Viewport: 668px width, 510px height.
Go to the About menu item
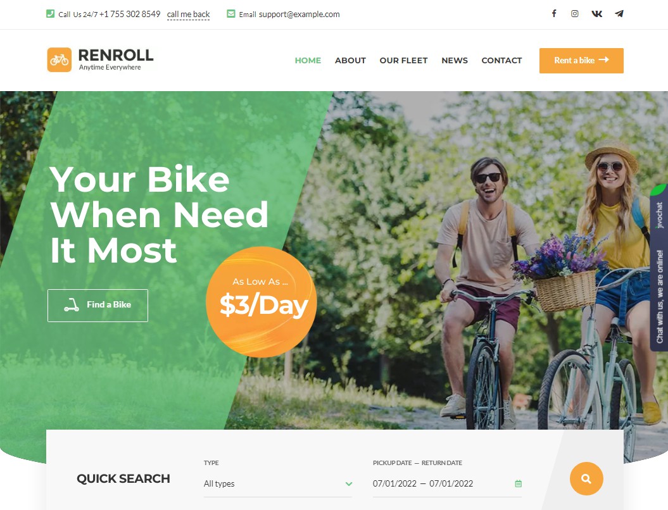point(350,61)
